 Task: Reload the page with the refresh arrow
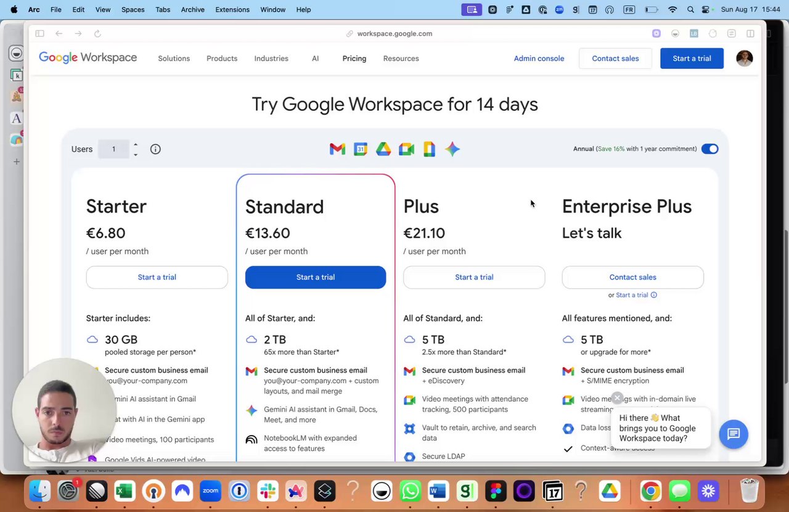[97, 34]
